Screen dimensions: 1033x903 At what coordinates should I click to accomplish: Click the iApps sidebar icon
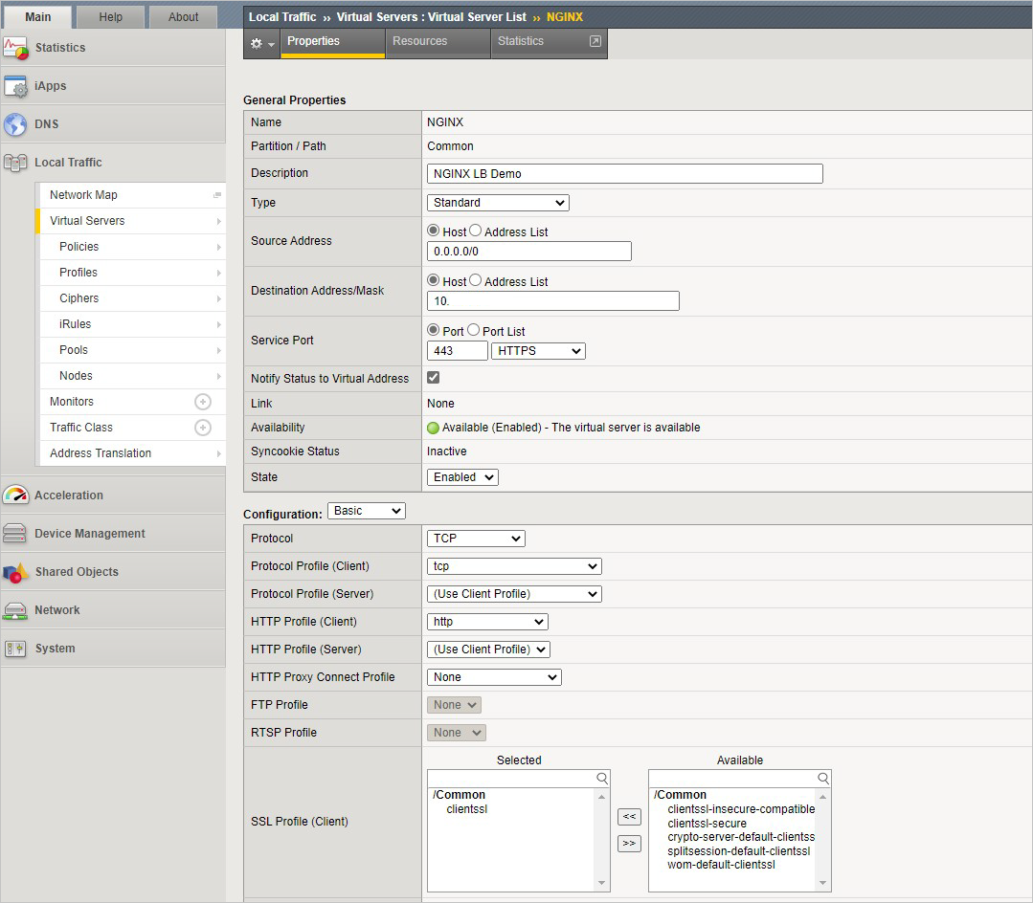point(17,85)
